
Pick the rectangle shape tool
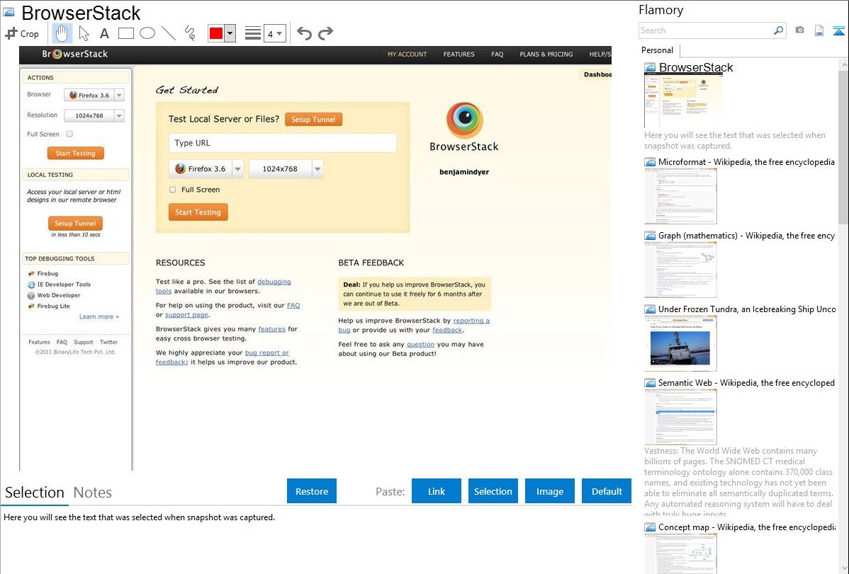[x=125, y=33]
